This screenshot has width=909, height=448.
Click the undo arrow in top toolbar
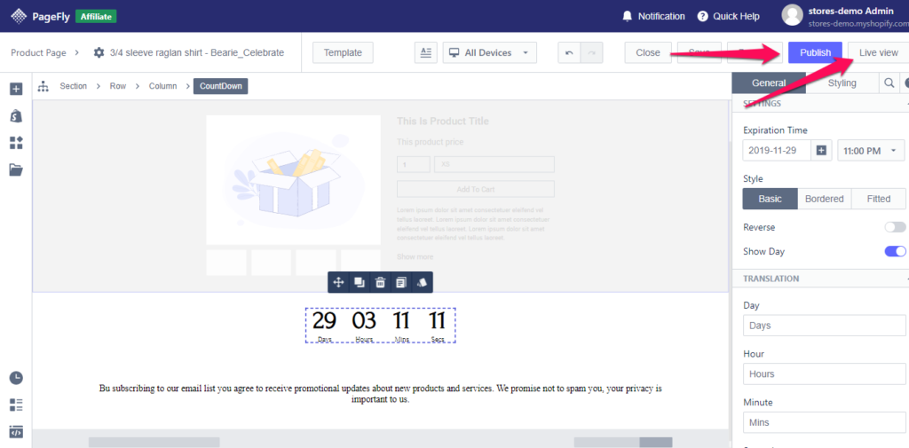click(x=569, y=53)
